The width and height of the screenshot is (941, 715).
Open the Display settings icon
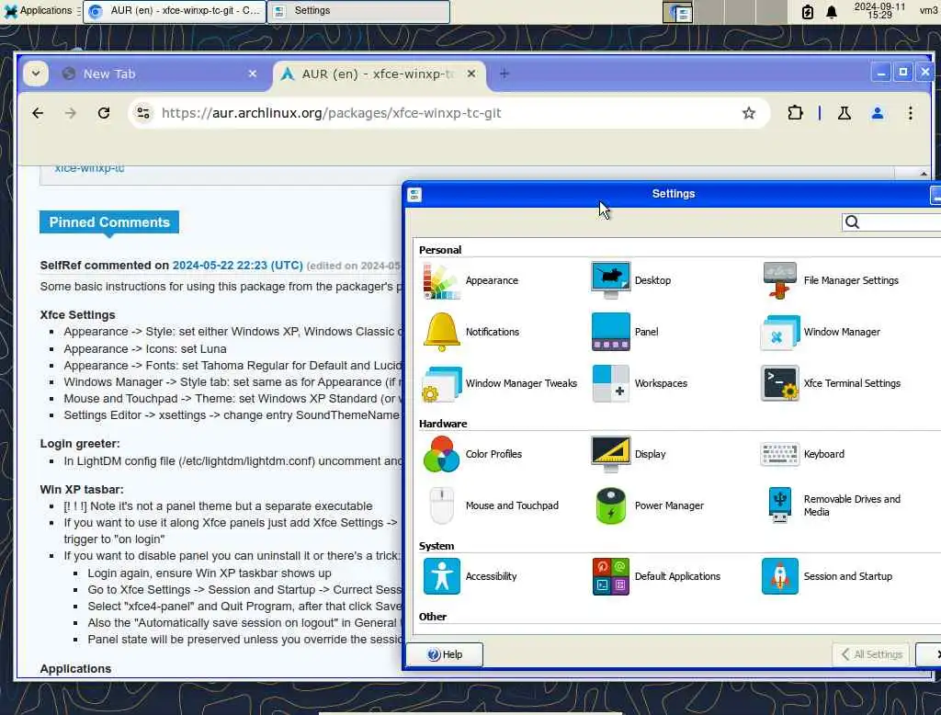click(610, 454)
